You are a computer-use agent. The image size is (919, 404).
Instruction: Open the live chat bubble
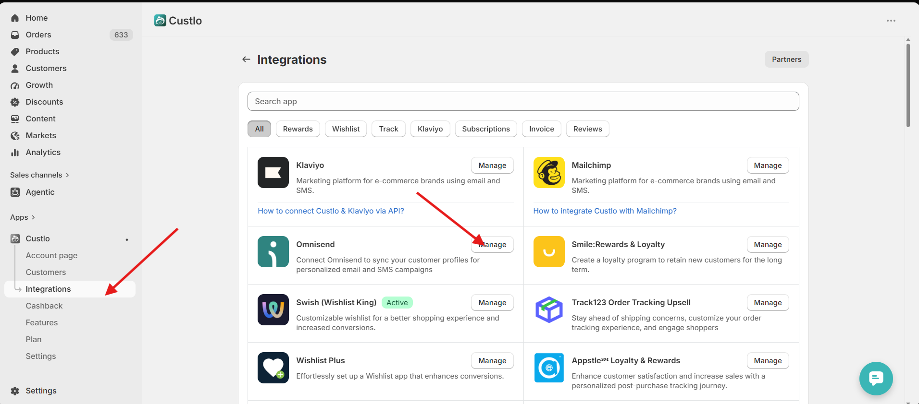point(876,378)
